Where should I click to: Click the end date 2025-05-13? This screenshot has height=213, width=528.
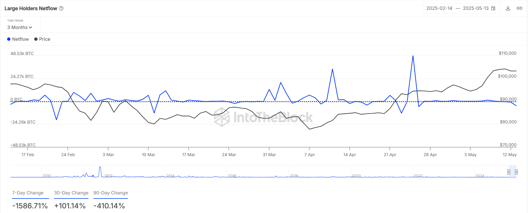click(x=476, y=8)
